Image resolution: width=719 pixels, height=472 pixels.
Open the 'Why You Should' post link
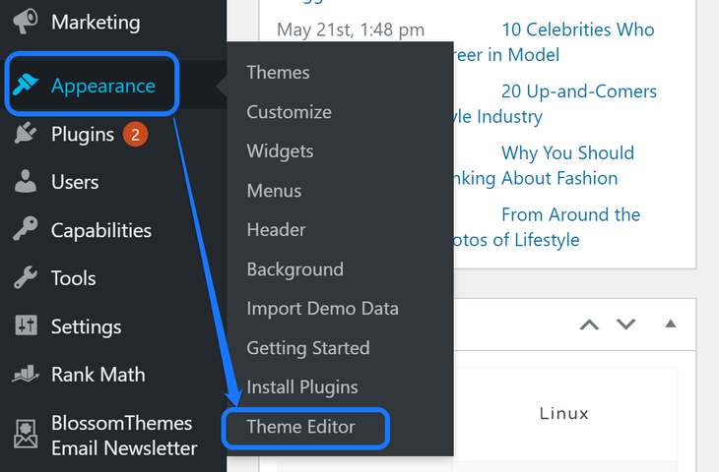567,152
